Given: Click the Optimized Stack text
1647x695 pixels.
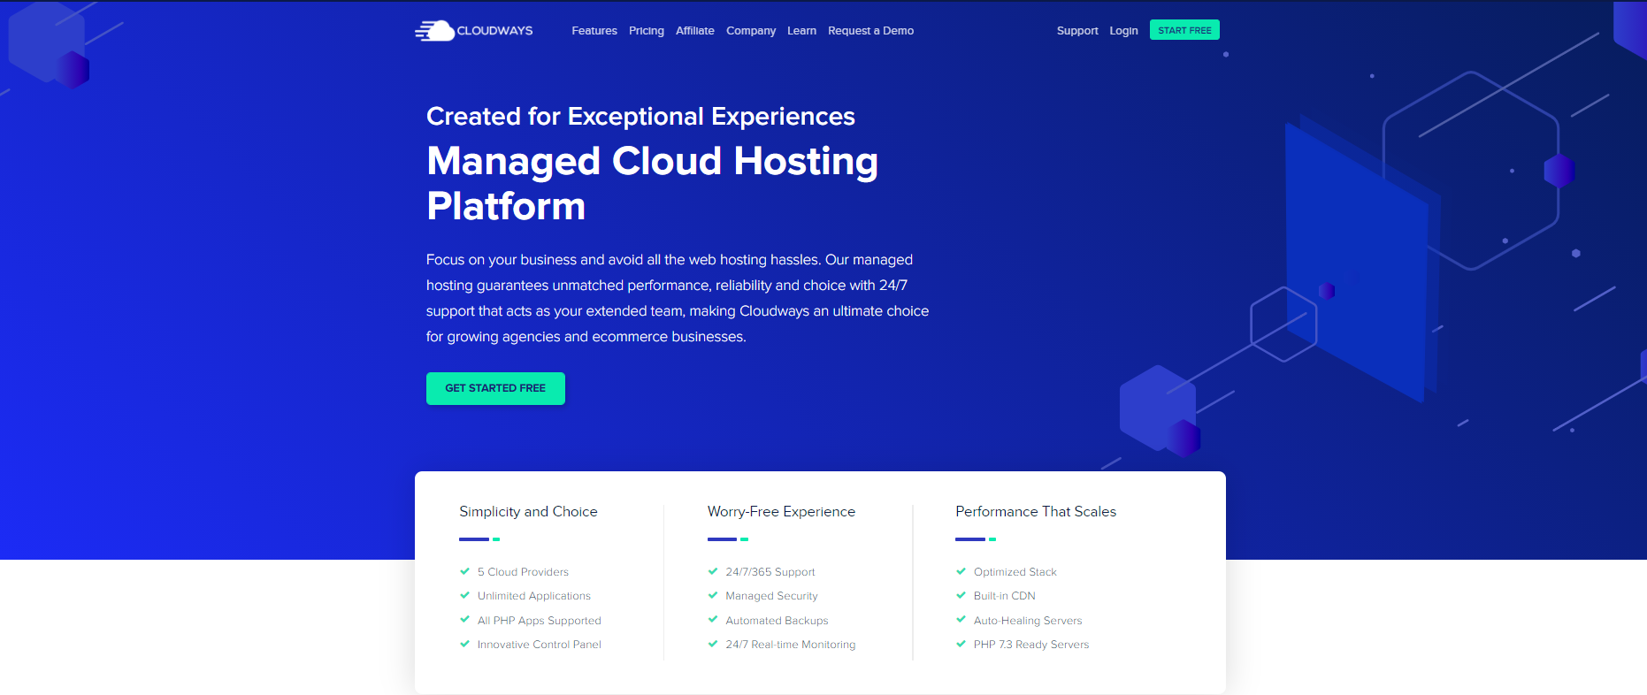Looking at the screenshot, I should (x=1015, y=572).
